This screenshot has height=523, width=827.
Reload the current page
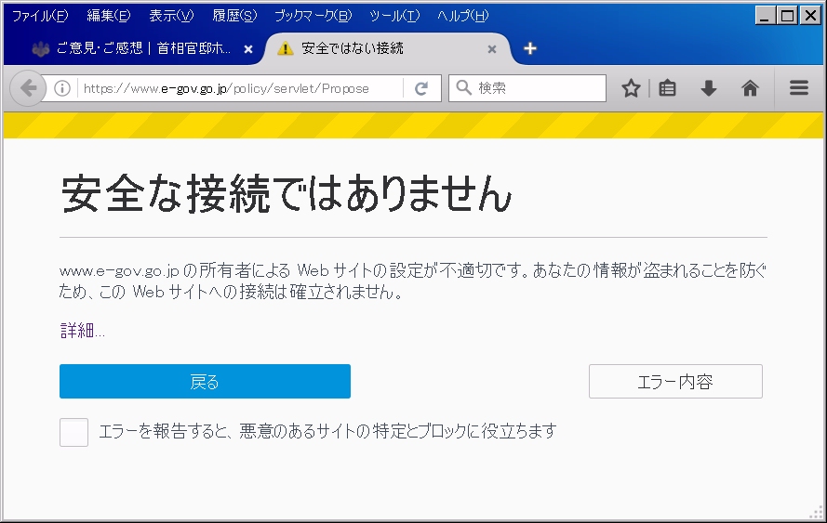click(x=420, y=88)
